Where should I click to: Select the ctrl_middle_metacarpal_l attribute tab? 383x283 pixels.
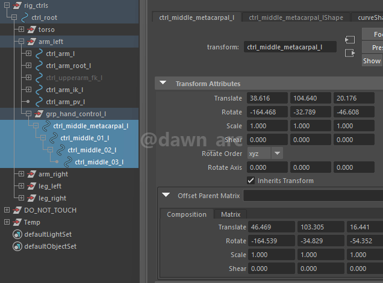[197, 17]
